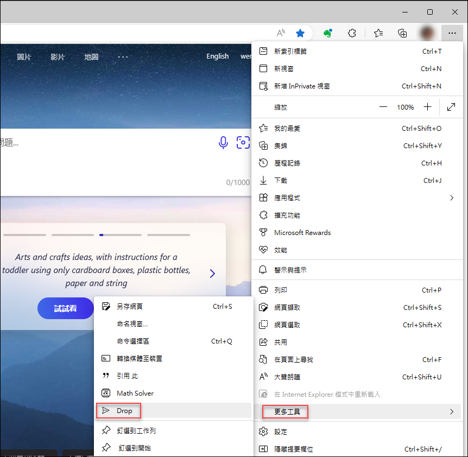The height and width of the screenshot is (457, 468).
Task: Choose 命令選擇區 in submenu
Action: 173,341
